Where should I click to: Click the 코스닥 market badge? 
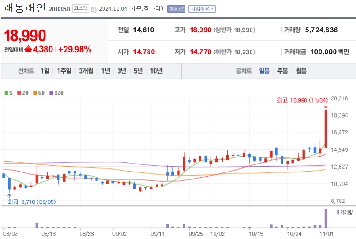click(x=81, y=8)
